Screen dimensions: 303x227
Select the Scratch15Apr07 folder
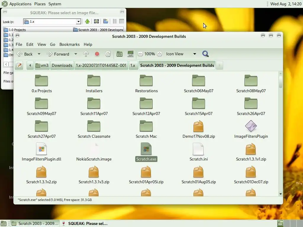(x=199, y=106)
